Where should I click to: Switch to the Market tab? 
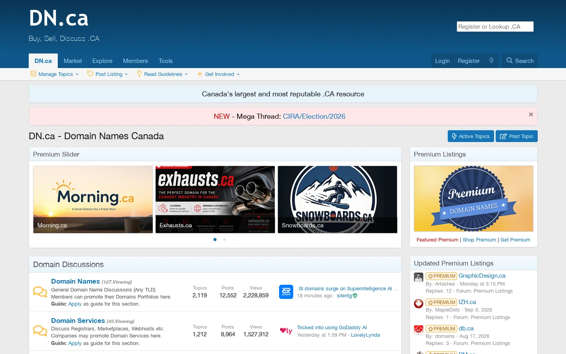click(73, 61)
